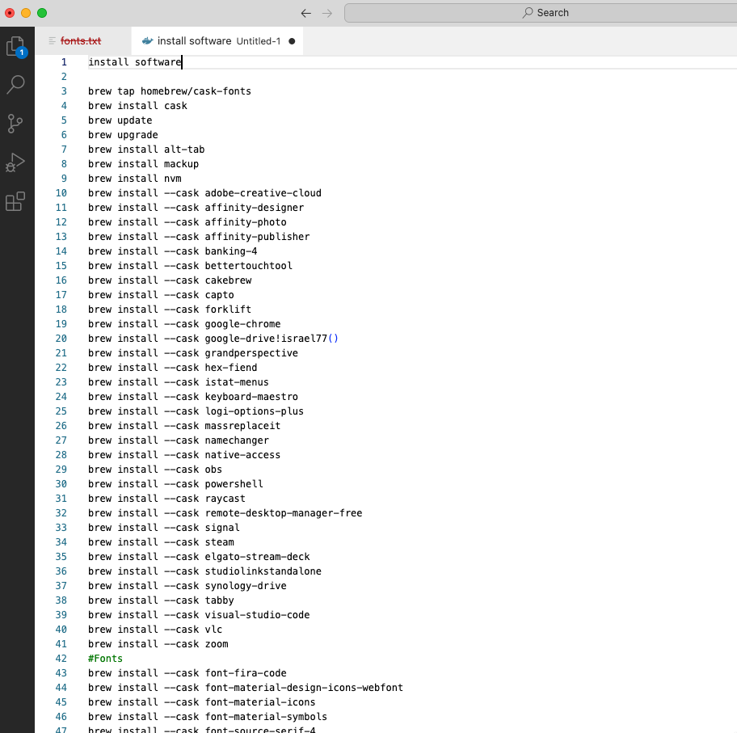The width and height of the screenshot is (737, 733).
Task: Click line number 1 in the gutter
Action: [x=63, y=61]
